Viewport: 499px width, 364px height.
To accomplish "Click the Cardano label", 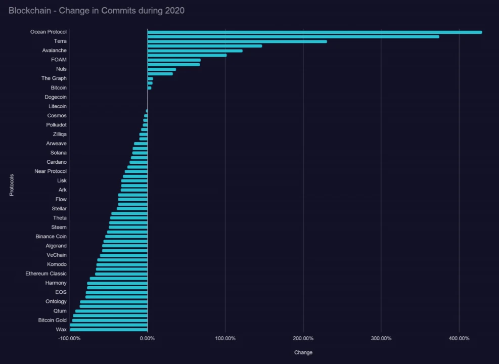I will [56, 162].
